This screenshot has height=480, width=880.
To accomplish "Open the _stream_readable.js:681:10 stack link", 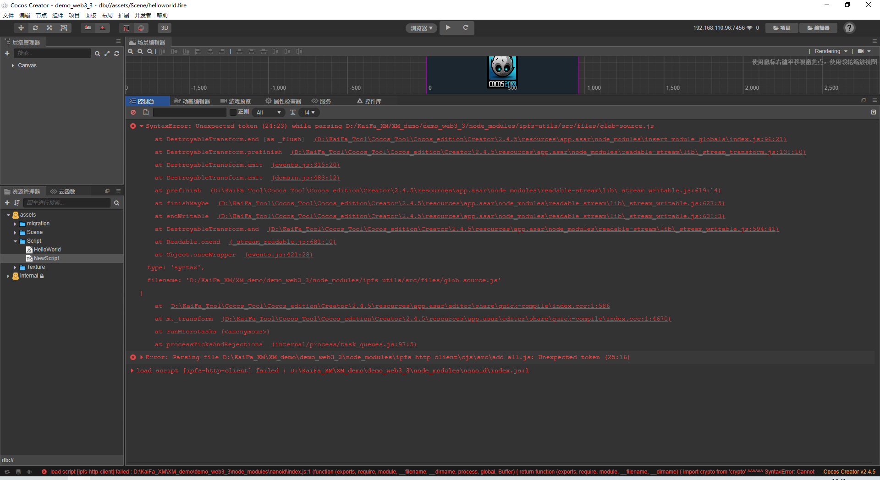I will 282,242.
